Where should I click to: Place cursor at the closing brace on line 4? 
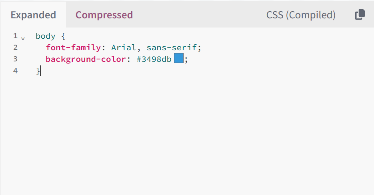pos(38,71)
